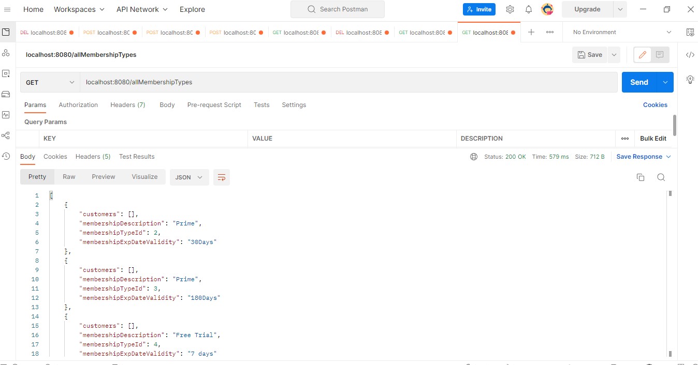
Task: Open the JSON response format dropdown
Action: click(189, 177)
